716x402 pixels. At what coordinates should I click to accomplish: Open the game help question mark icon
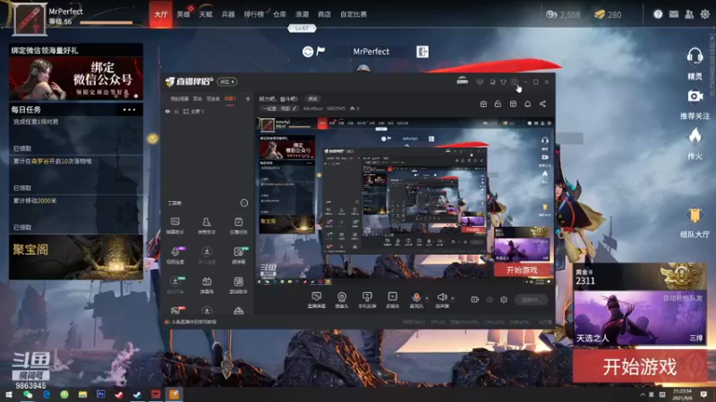tap(658, 14)
